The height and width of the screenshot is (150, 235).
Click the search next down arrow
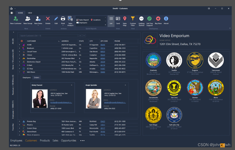84,36
